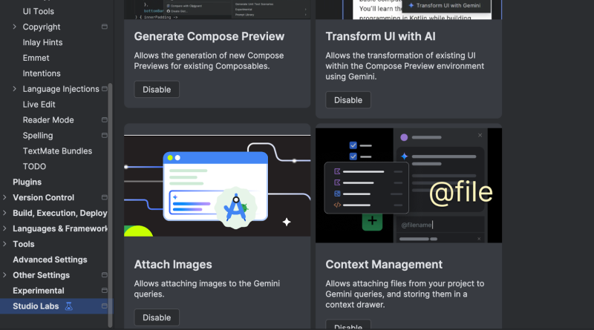This screenshot has height=330, width=594.
Task: Open the Experimental settings page
Action: (x=38, y=291)
